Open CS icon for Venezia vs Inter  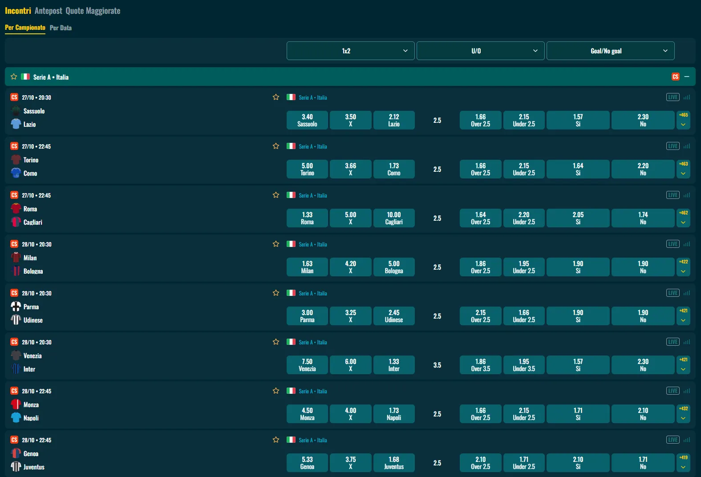14,342
